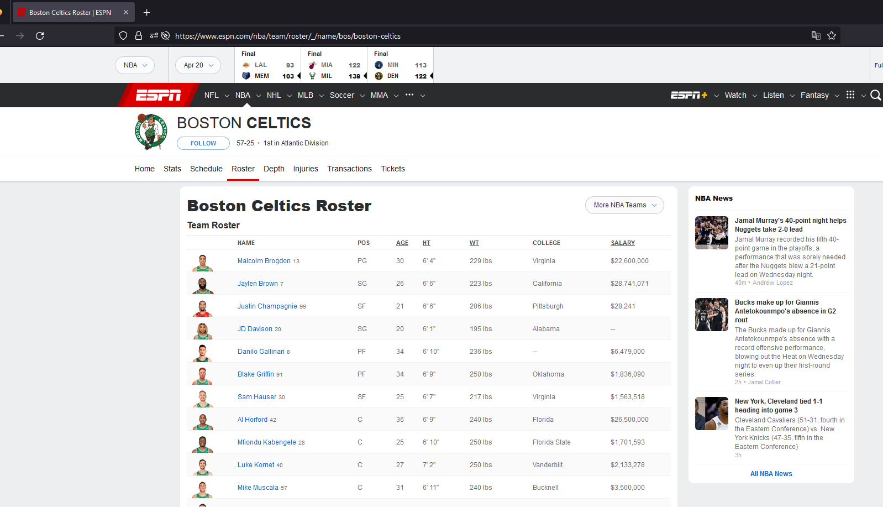
Task: Open the Bucks make up for Giannis headline
Action: point(785,311)
